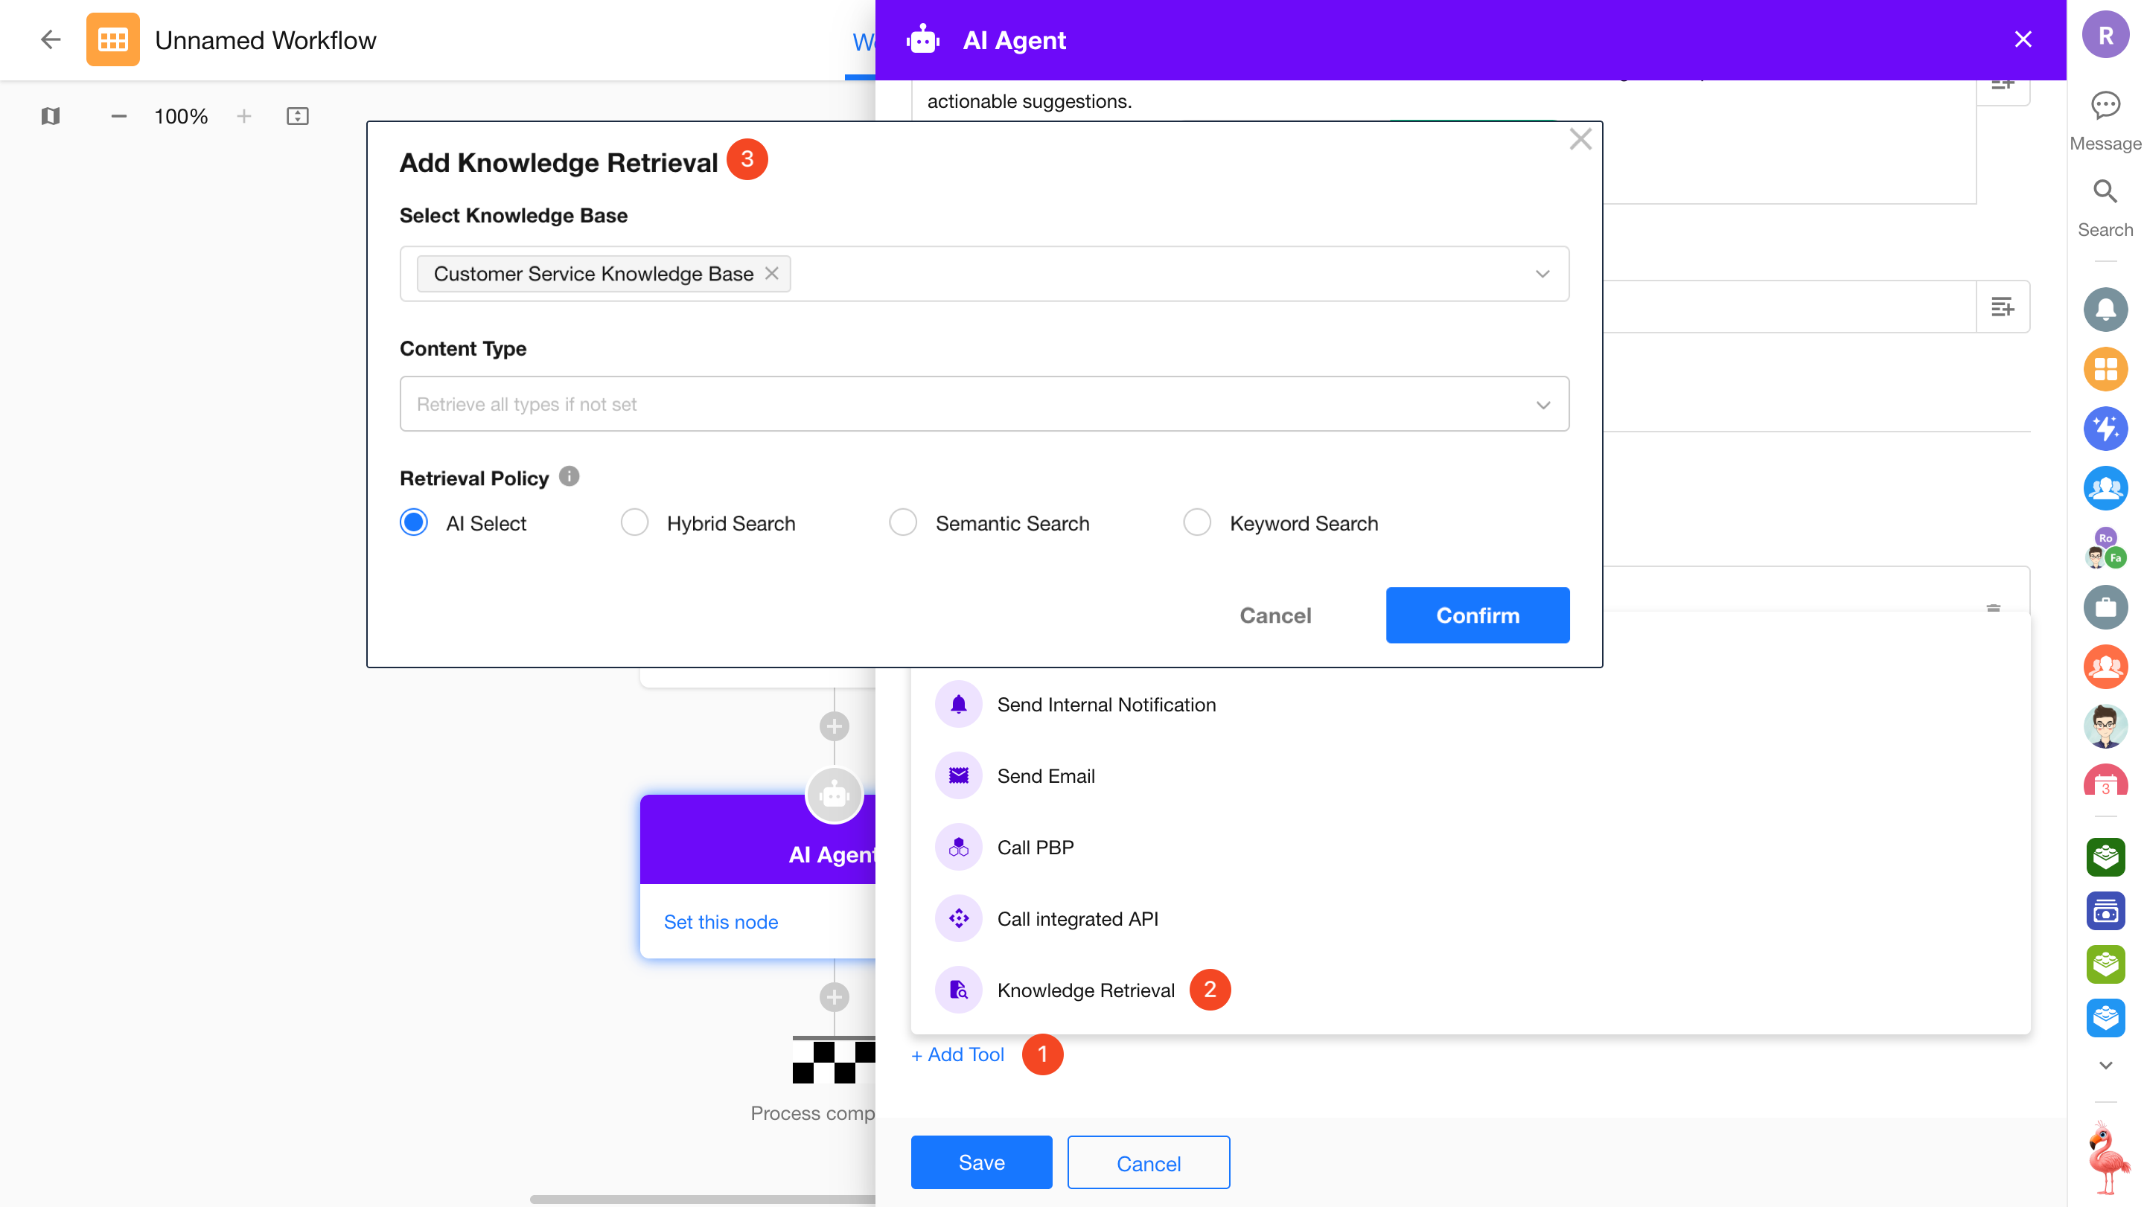Expand the Select Knowledge Base dropdown

coord(1542,274)
